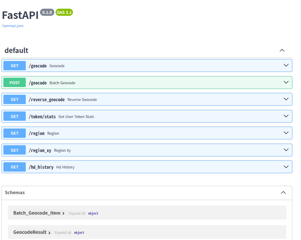This screenshot has height=240, width=301.
Task: Click the OAS 3.1 version badge
Action: 64,13
